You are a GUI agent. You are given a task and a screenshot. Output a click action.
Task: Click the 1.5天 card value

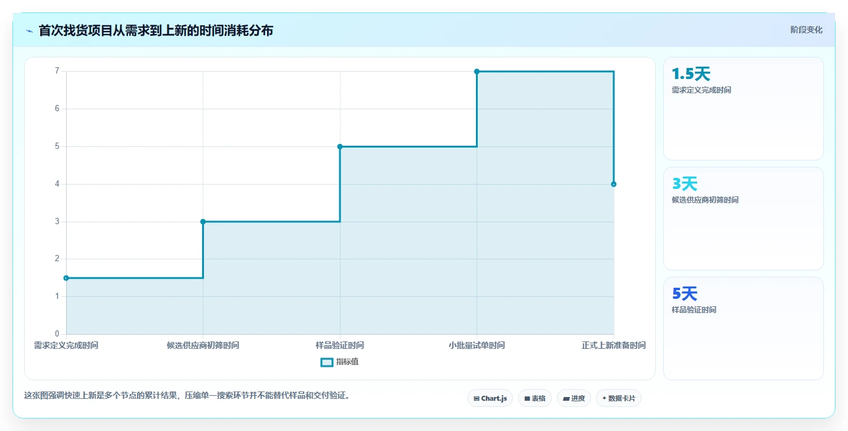click(691, 74)
